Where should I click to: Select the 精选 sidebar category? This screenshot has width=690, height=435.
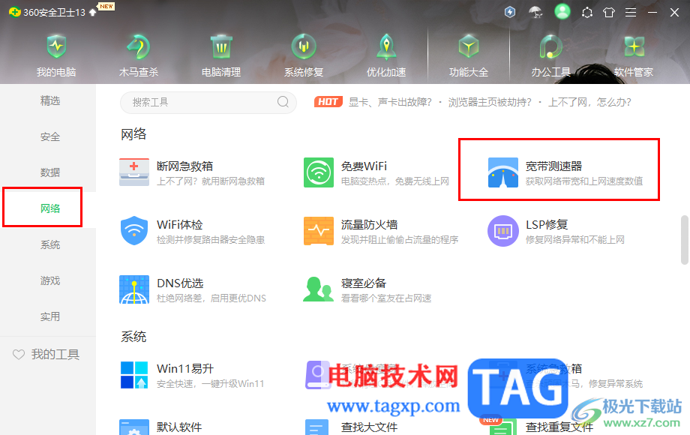[x=50, y=100]
